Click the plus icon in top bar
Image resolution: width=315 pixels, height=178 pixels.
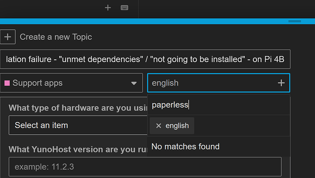(108, 8)
